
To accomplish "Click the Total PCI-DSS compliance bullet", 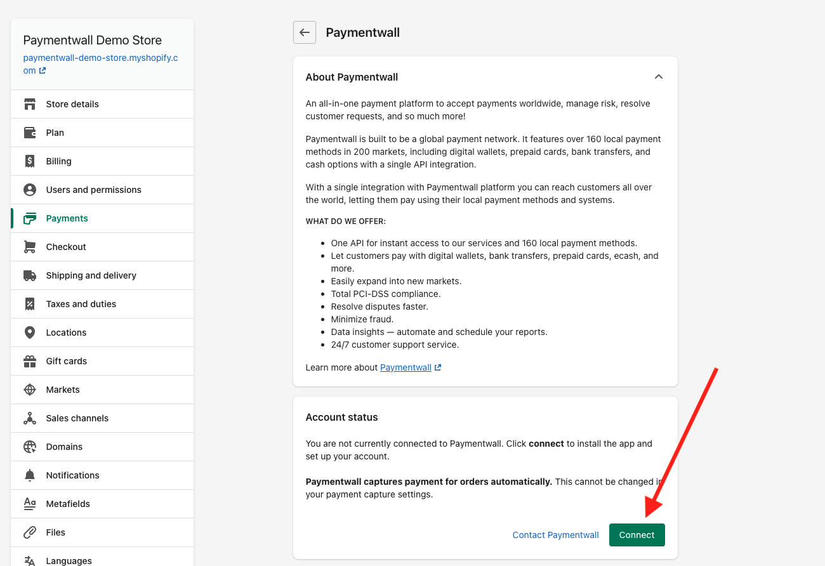I will pyautogui.click(x=386, y=294).
